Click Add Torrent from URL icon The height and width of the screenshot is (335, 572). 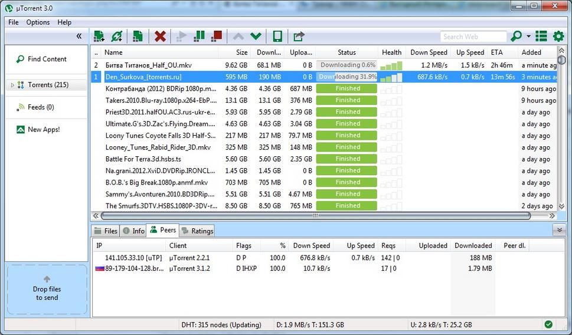coord(117,36)
